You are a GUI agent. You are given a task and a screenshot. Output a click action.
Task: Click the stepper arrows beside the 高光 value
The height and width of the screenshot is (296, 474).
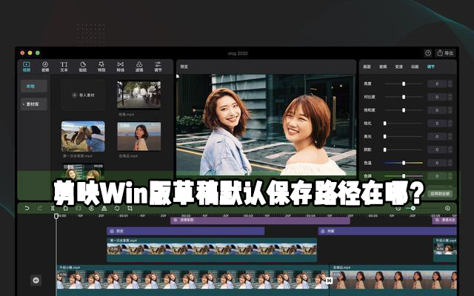(x=450, y=136)
